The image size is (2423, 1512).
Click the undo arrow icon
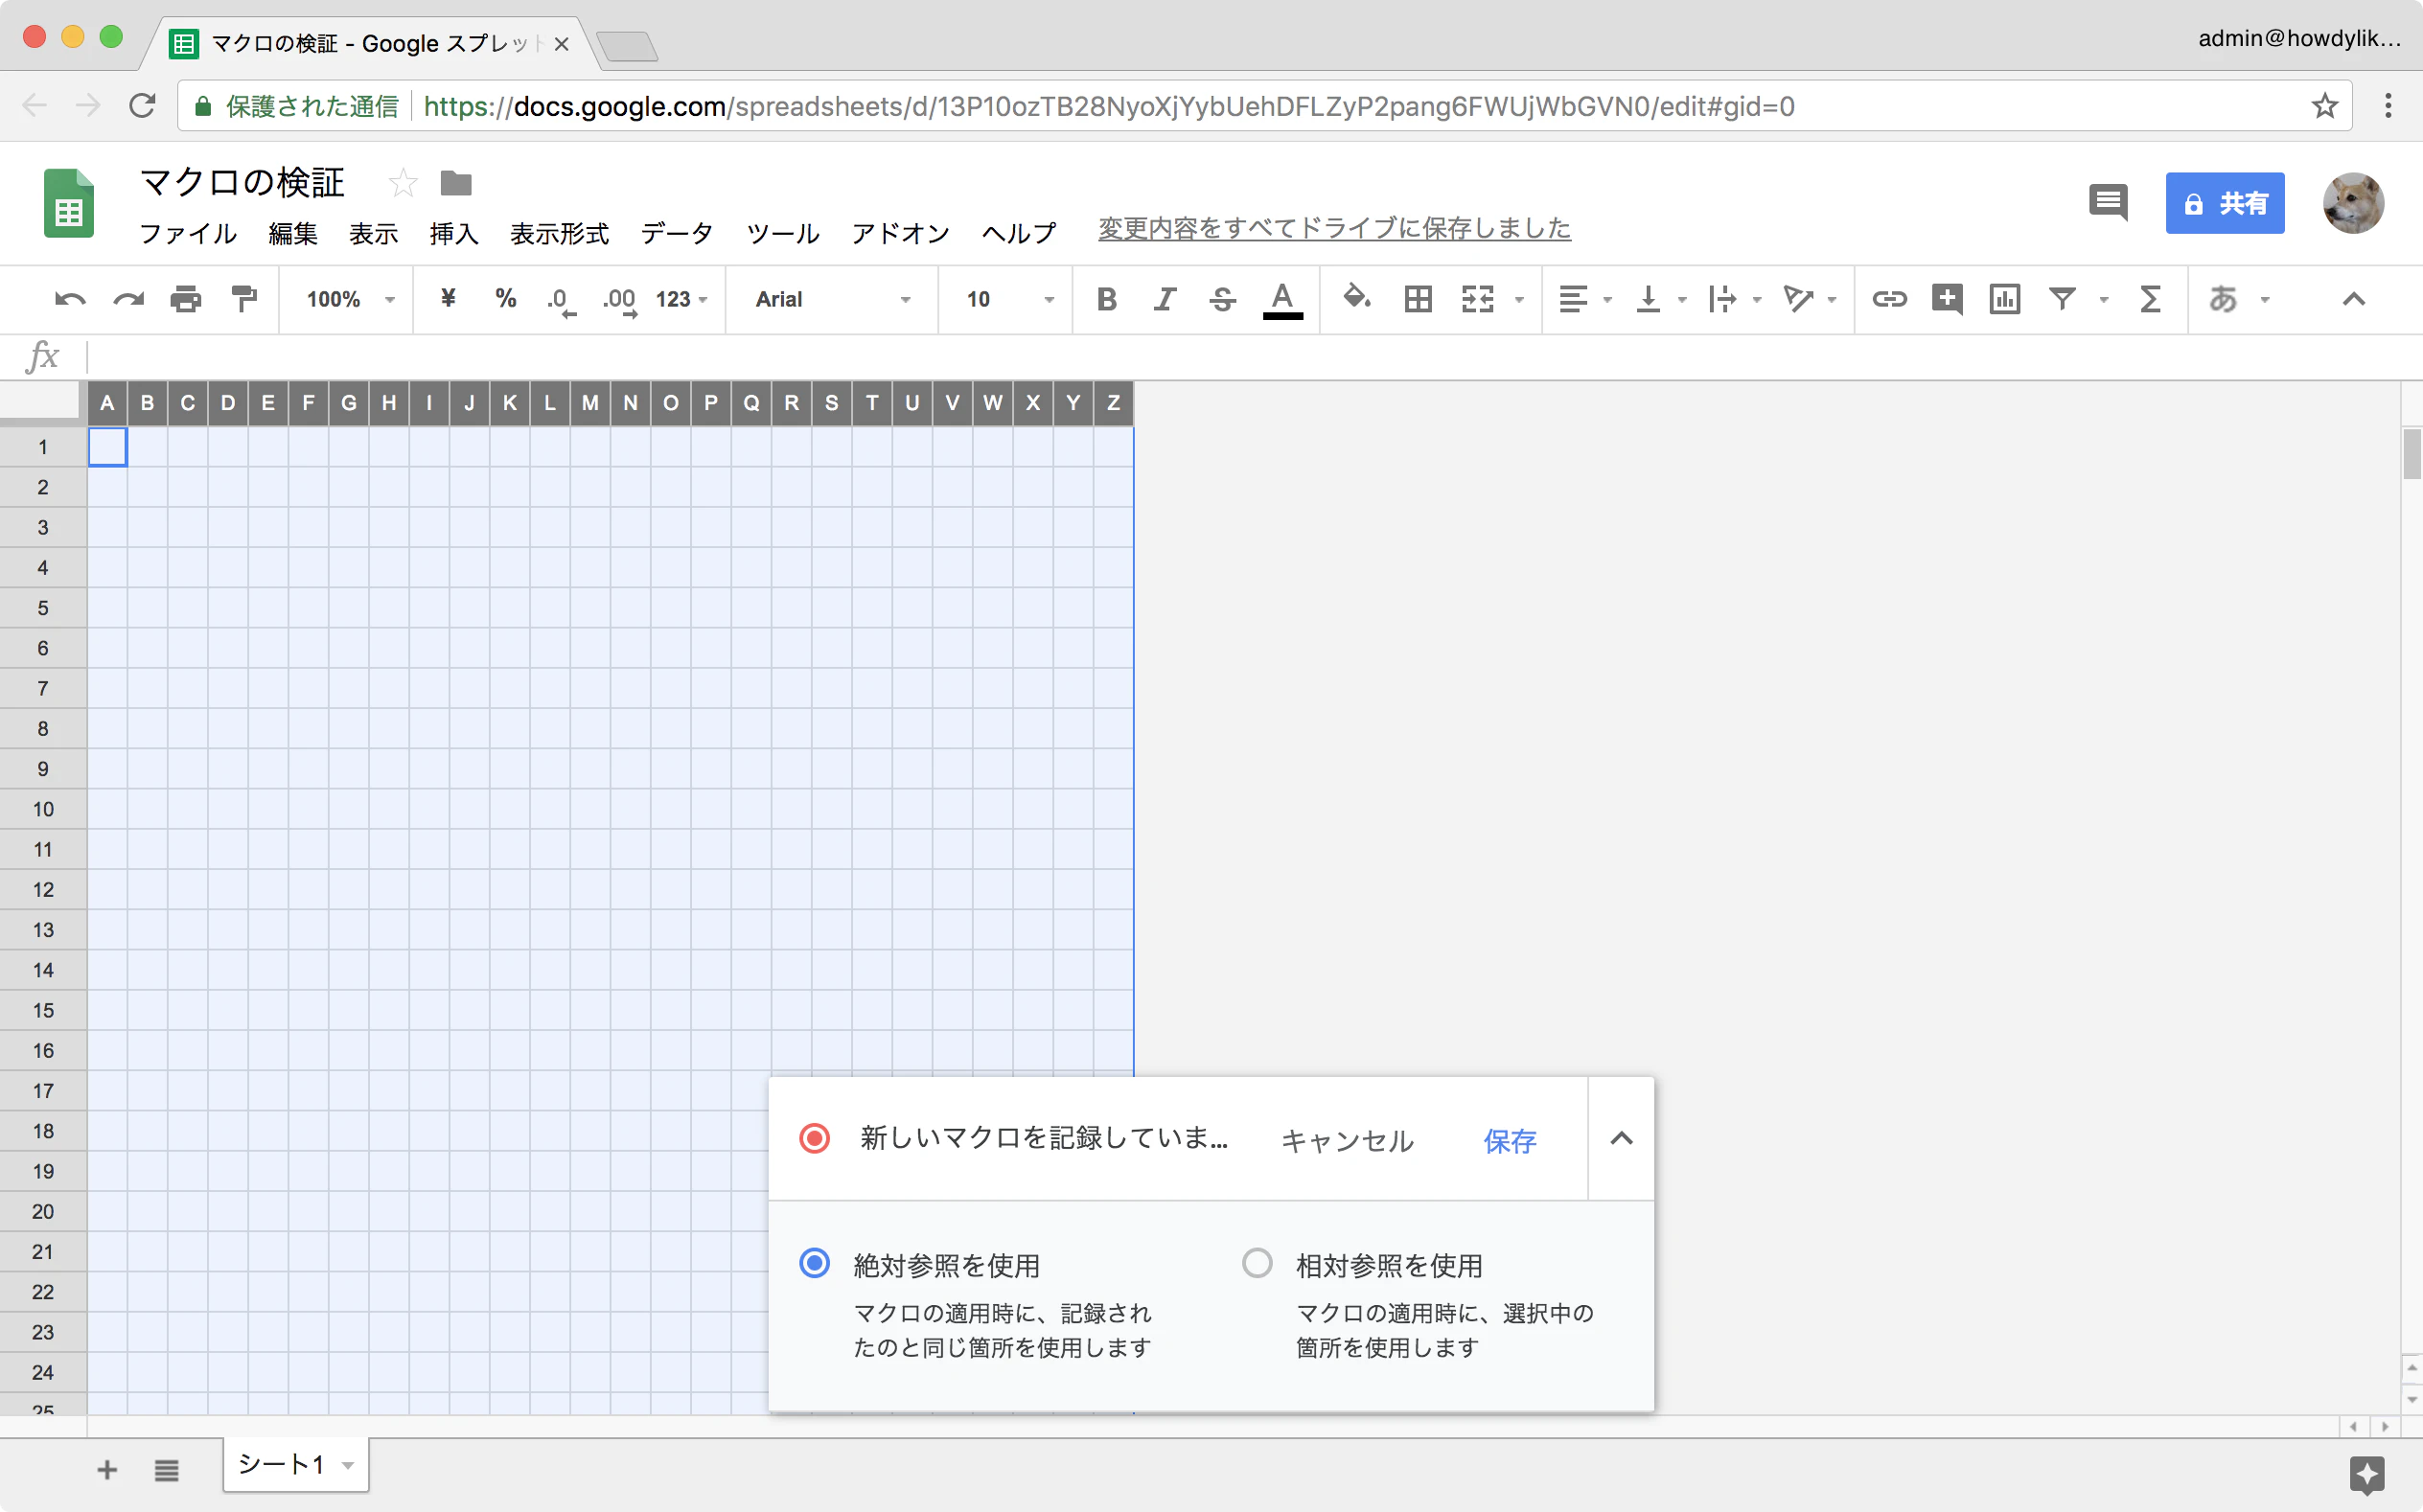70,299
